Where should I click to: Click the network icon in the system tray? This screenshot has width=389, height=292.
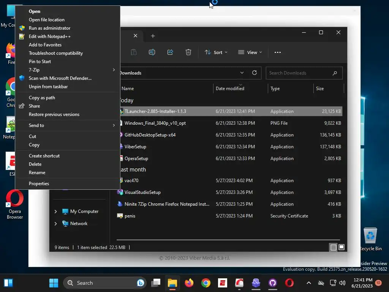[333, 283]
